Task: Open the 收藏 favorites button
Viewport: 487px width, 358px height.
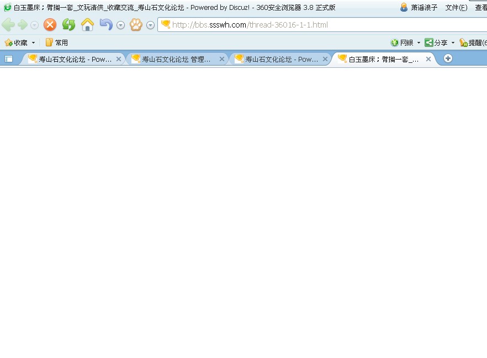Action: tap(16, 42)
